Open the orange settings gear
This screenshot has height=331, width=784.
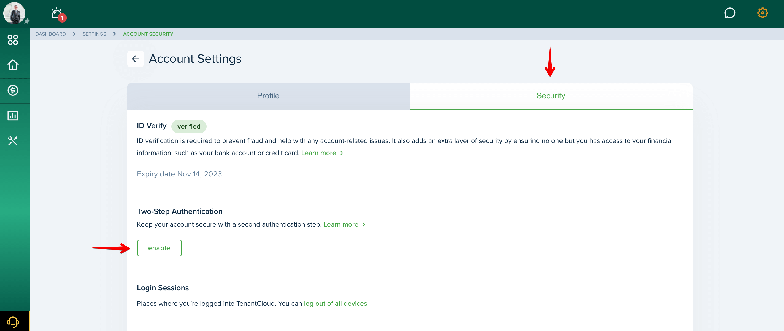coord(763,13)
